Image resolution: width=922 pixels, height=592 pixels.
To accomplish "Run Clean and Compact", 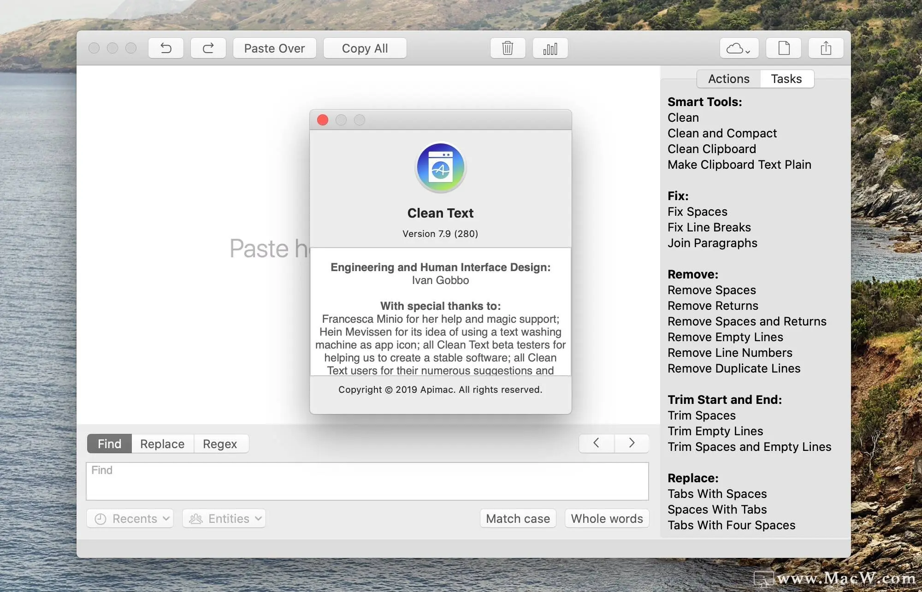I will pos(722,133).
